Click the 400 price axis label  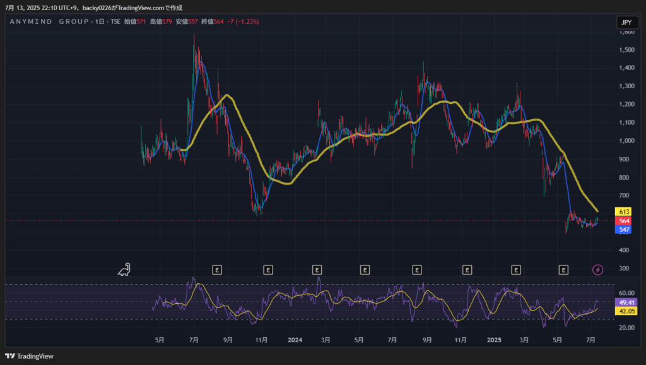coord(624,250)
